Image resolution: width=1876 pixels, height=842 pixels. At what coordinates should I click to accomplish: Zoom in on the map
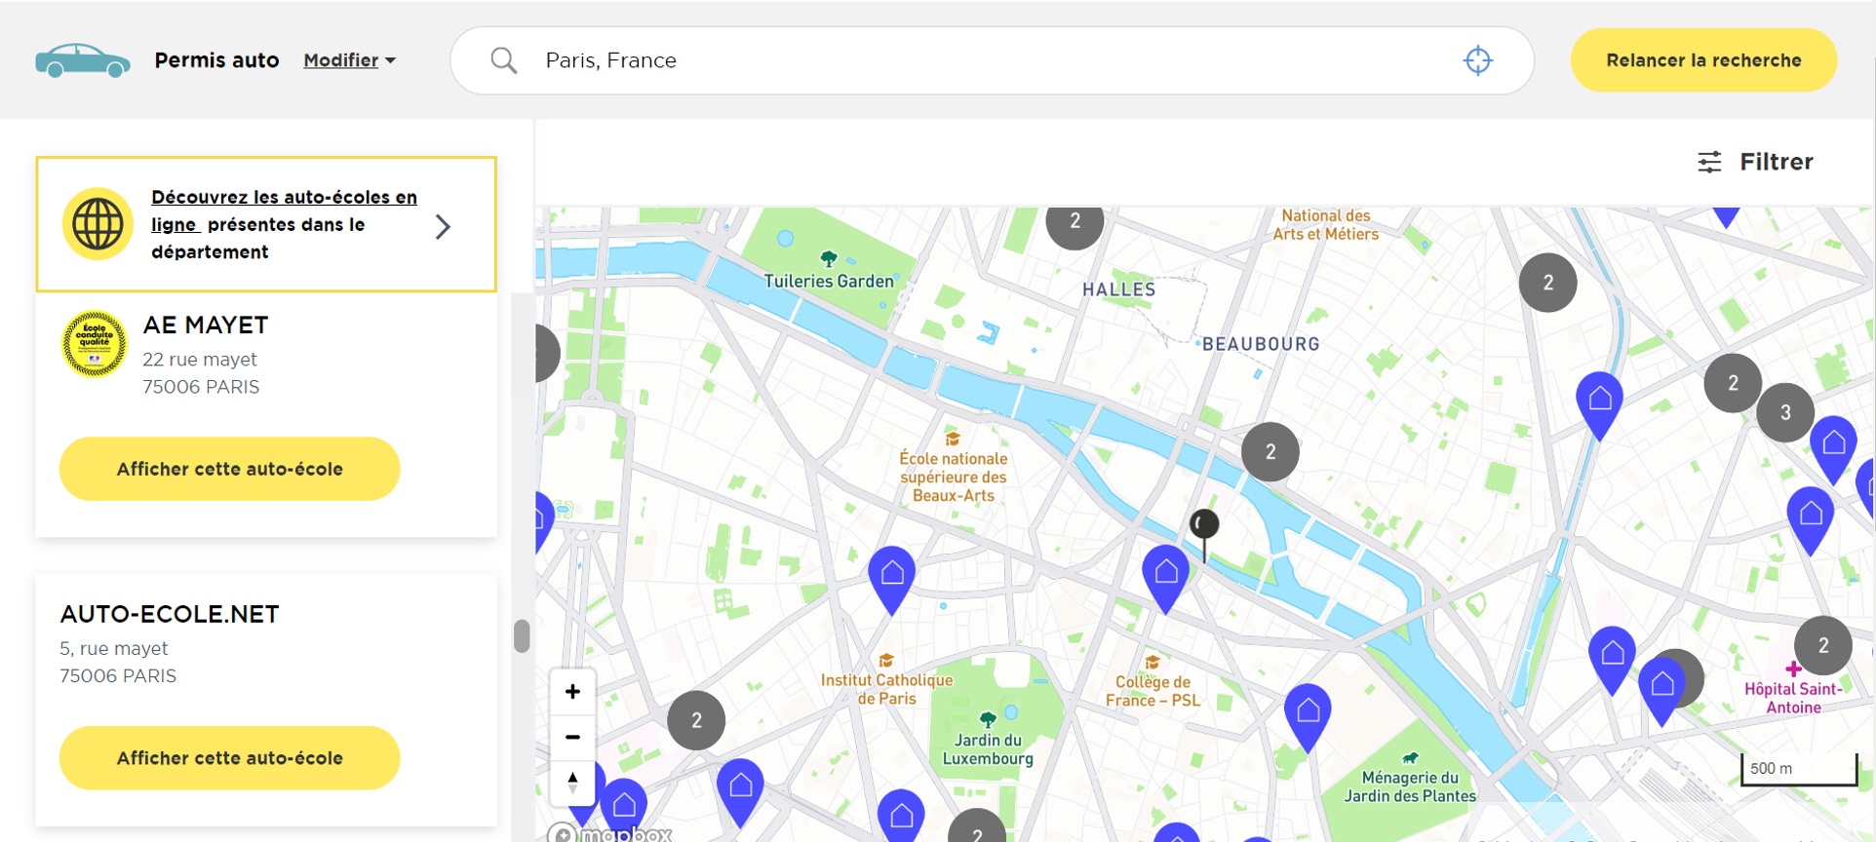point(572,692)
